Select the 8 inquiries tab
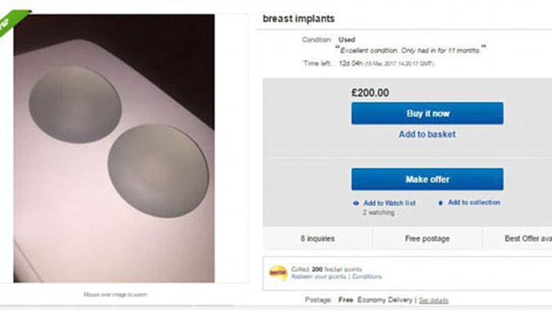Image resolution: width=552 pixels, height=310 pixels. pyautogui.click(x=317, y=238)
